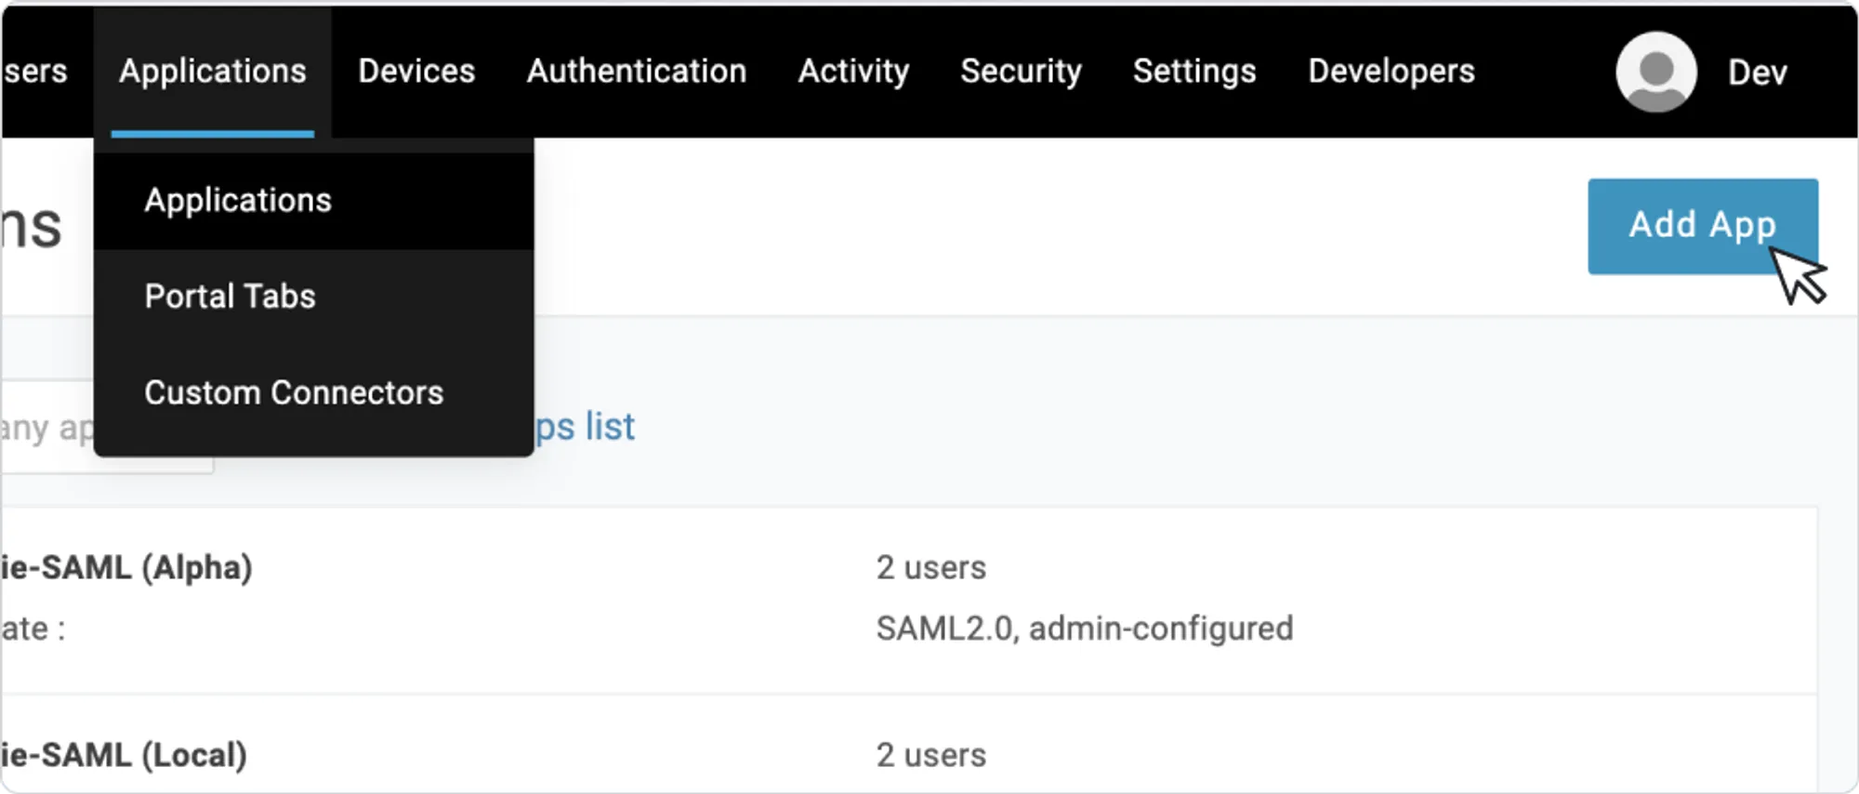The width and height of the screenshot is (1859, 794).
Task: Go to the Security menu
Action: [x=1021, y=72]
